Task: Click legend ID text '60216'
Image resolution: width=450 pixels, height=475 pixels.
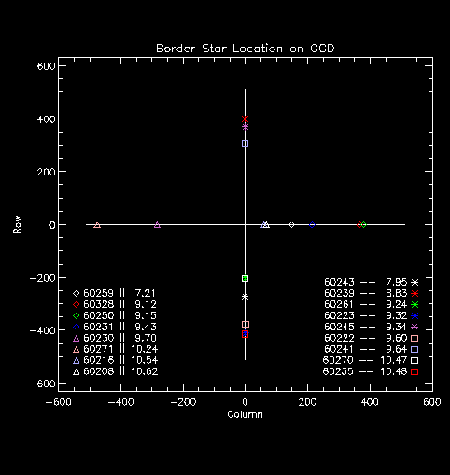Action: click(98, 360)
